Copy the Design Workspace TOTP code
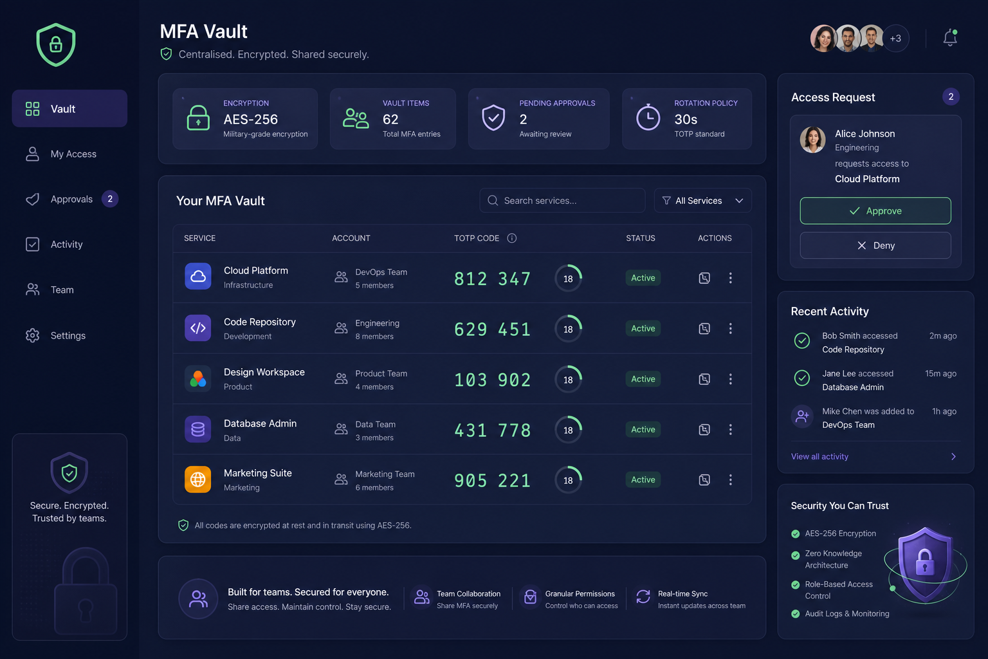 click(704, 379)
